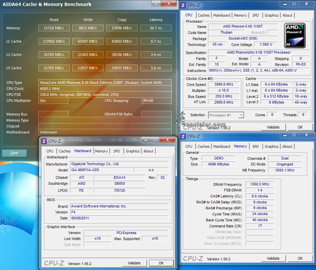Click the BIOS Date value 06/08/2011

point(119,218)
